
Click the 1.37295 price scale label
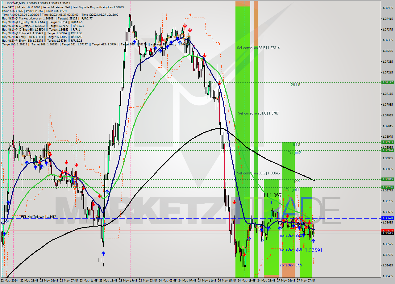click(388, 51)
